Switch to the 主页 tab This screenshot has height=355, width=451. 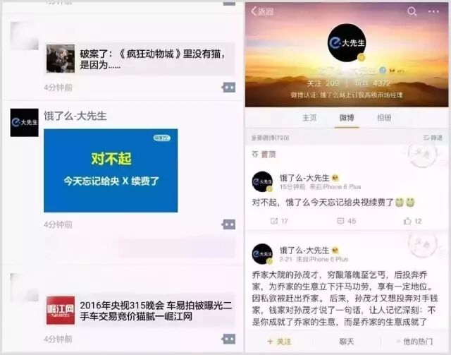point(309,118)
